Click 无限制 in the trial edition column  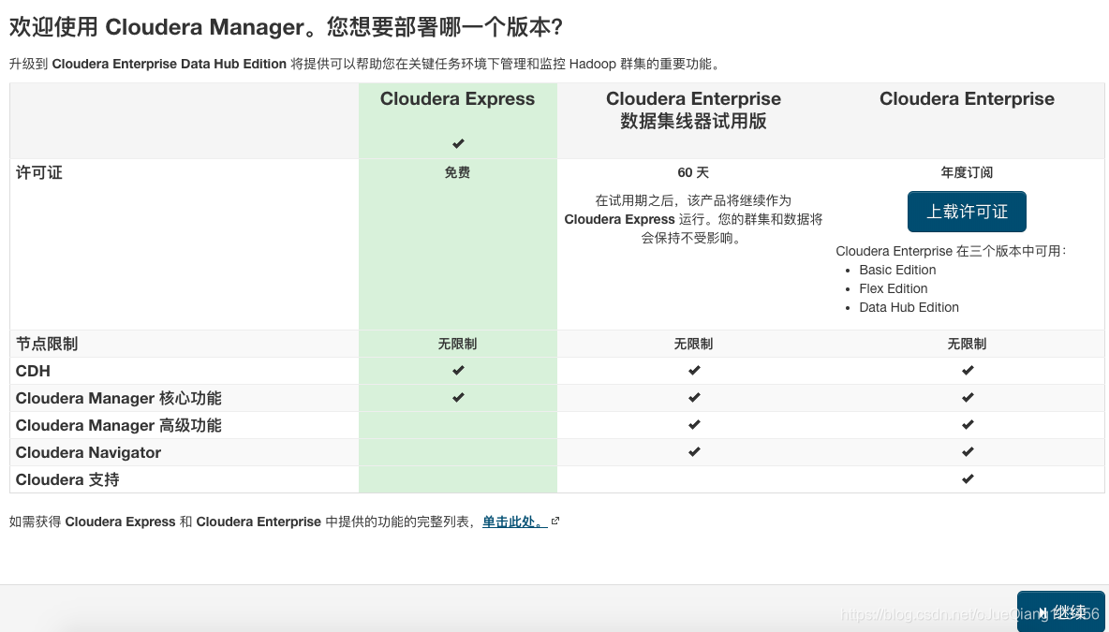click(x=693, y=344)
